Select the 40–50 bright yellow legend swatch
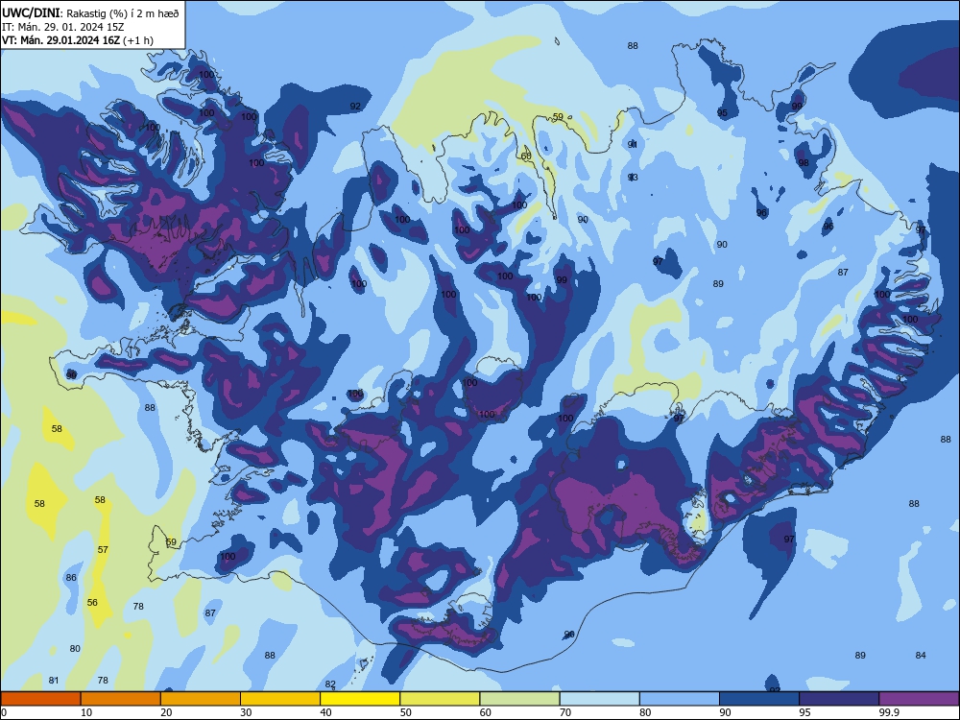Screen dimensions: 960x720 coord(360,699)
